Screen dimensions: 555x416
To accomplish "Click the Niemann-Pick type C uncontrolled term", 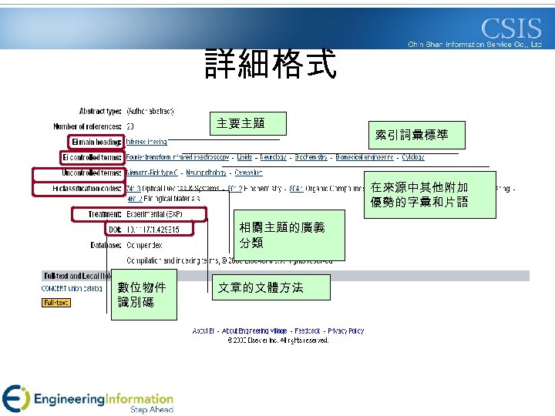I will tap(152, 173).
